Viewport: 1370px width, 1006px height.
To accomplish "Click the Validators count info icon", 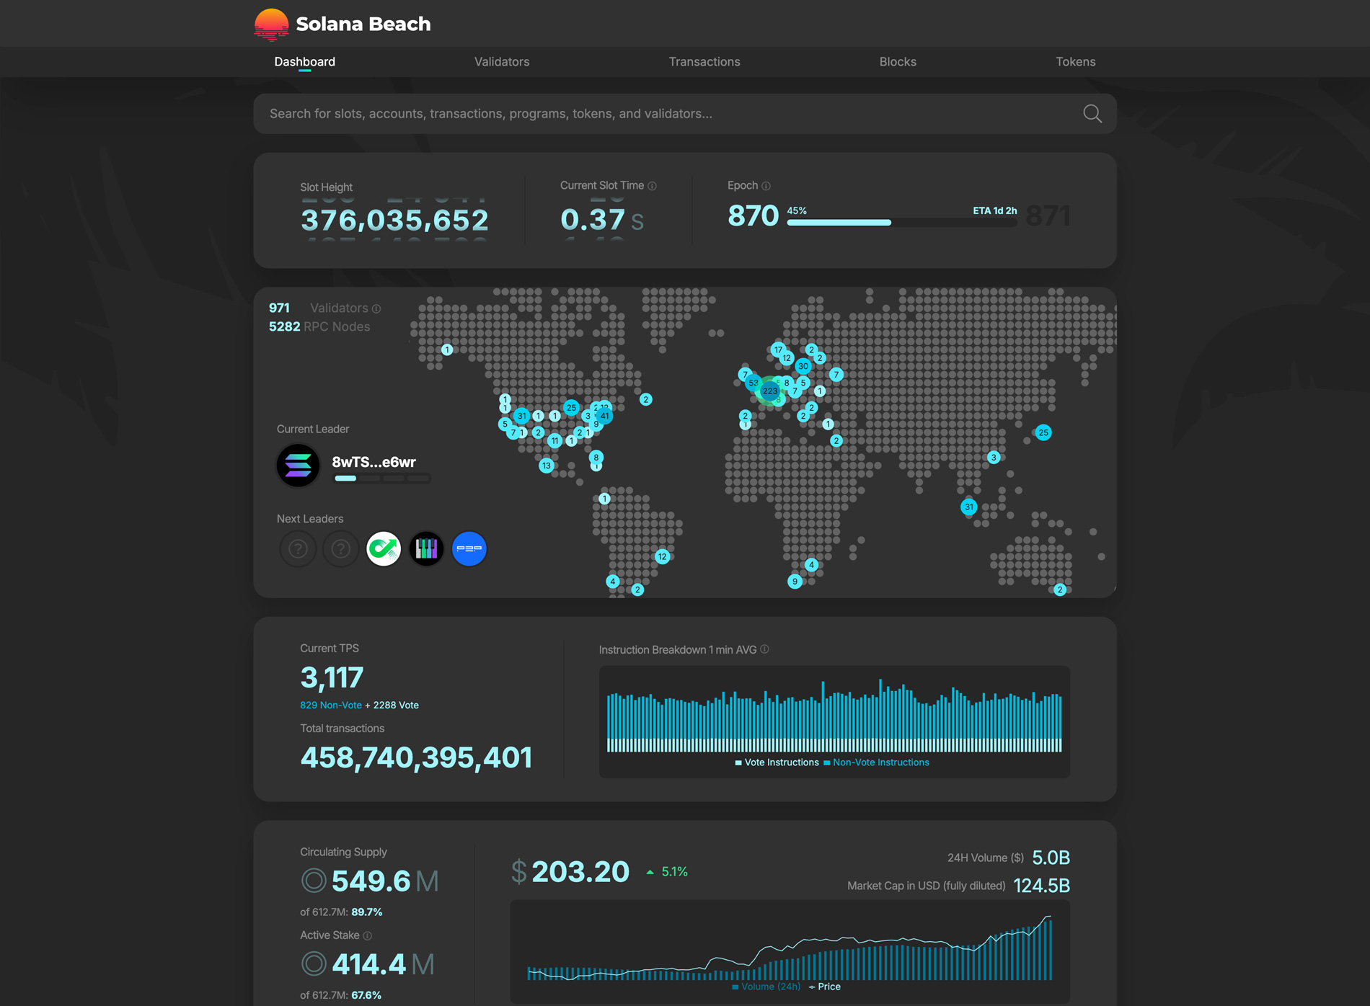I will [376, 308].
